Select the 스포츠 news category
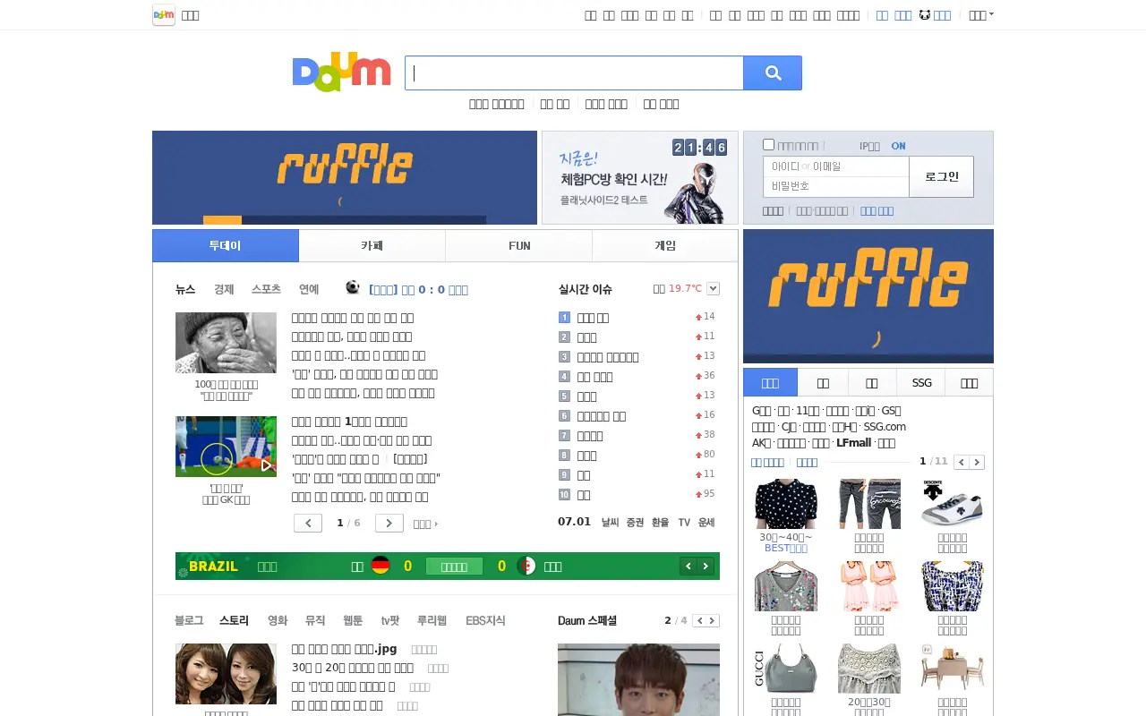 tap(266, 289)
